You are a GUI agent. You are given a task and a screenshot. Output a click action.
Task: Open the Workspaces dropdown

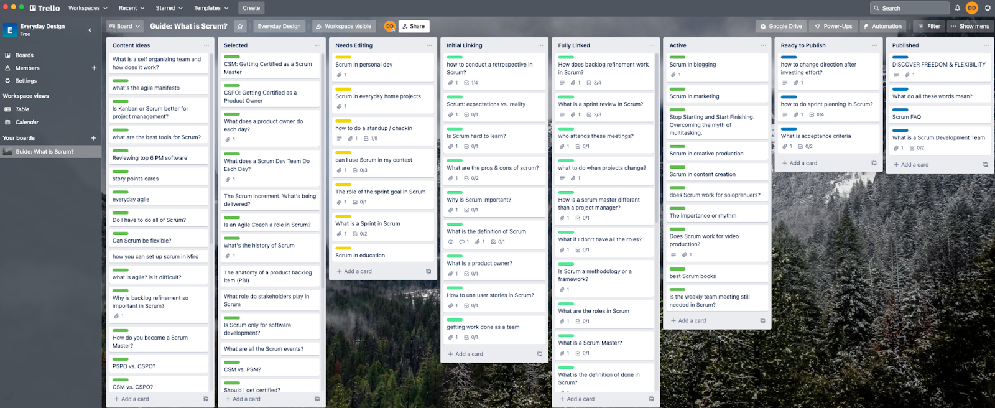88,8
